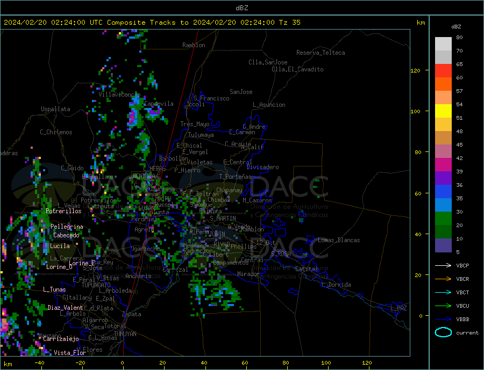Screen dimensions: 484x370
Task: Click the S_MARTIN map label
Action: click(x=223, y=219)
